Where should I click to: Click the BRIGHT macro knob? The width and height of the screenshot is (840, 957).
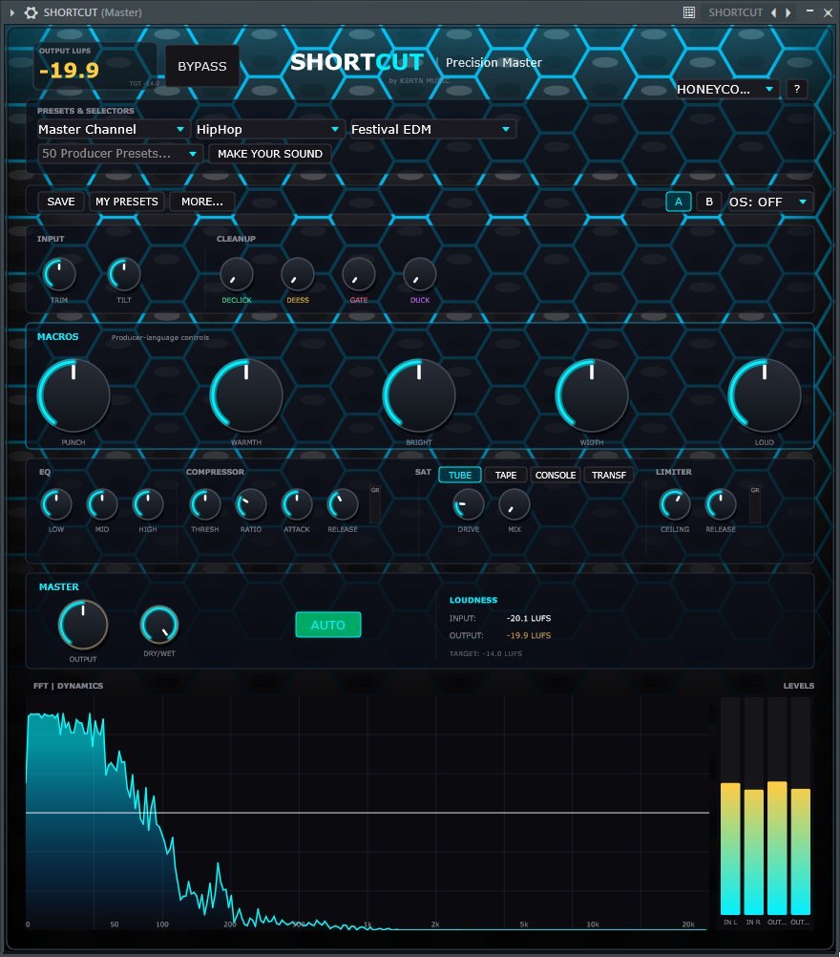(x=419, y=394)
